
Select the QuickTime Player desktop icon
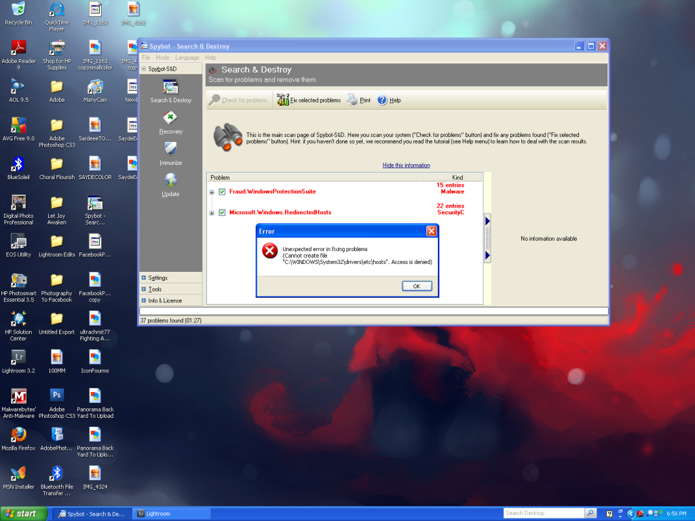coord(57,17)
